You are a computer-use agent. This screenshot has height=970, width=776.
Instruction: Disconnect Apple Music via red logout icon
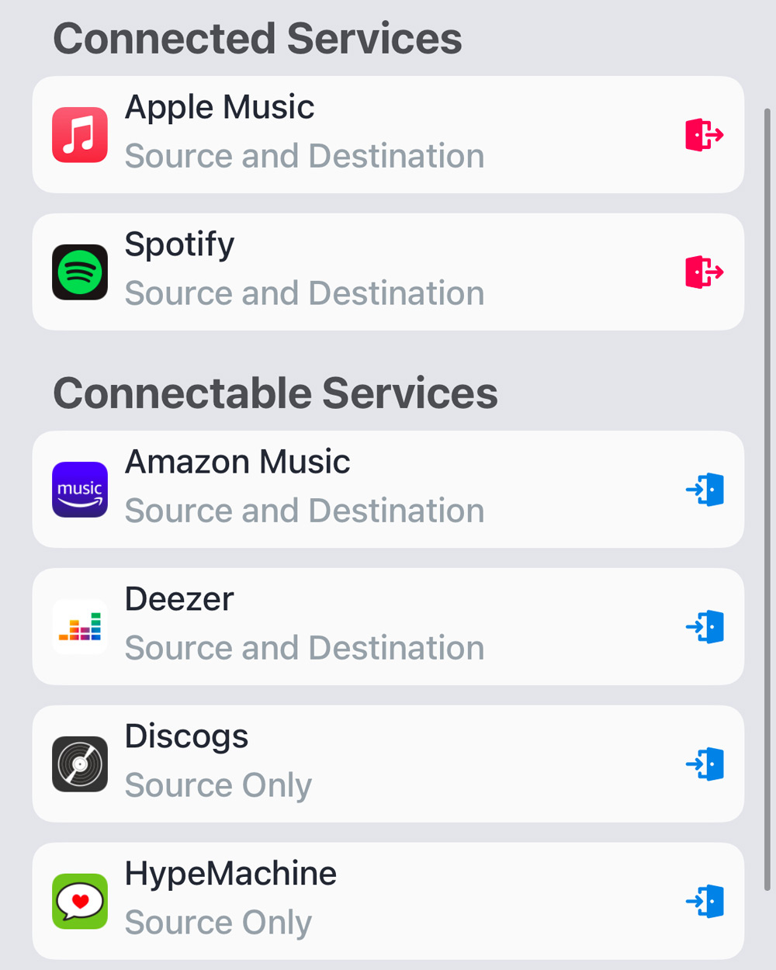click(x=705, y=135)
